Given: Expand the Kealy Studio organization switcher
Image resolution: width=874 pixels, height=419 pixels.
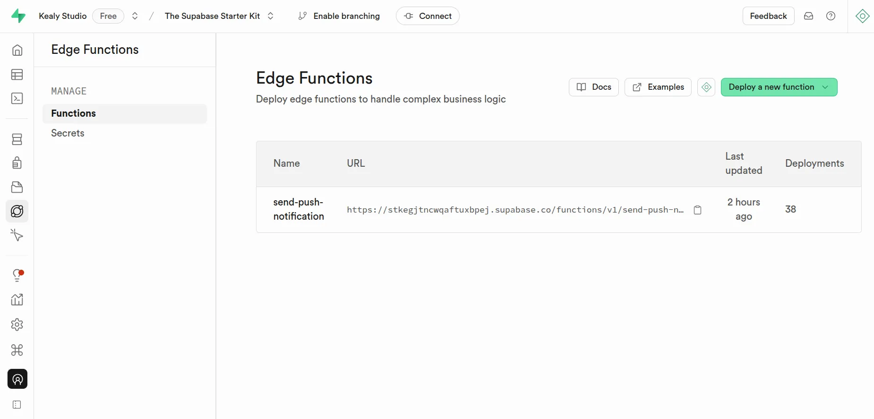Looking at the screenshot, I should point(135,16).
